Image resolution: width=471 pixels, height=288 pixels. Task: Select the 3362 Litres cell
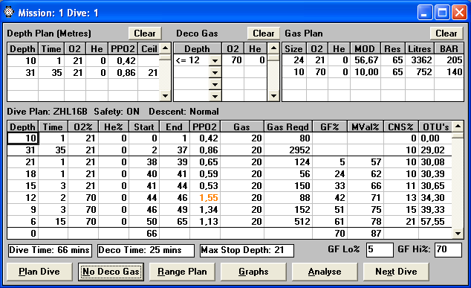pos(420,60)
